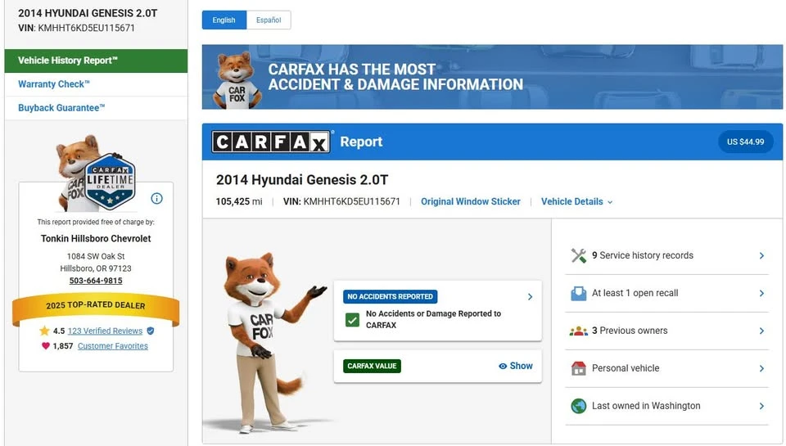
Task: Click the VIN in the report header
Action: (x=341, y=201)
